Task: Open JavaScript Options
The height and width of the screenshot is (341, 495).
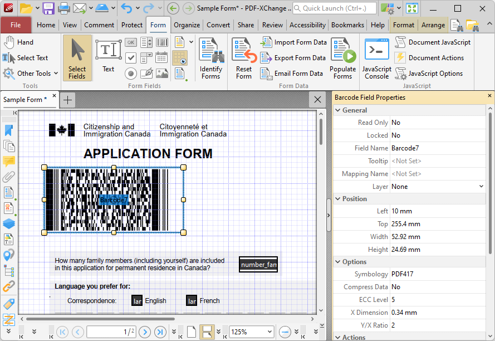Action: [x=429, y=74]
